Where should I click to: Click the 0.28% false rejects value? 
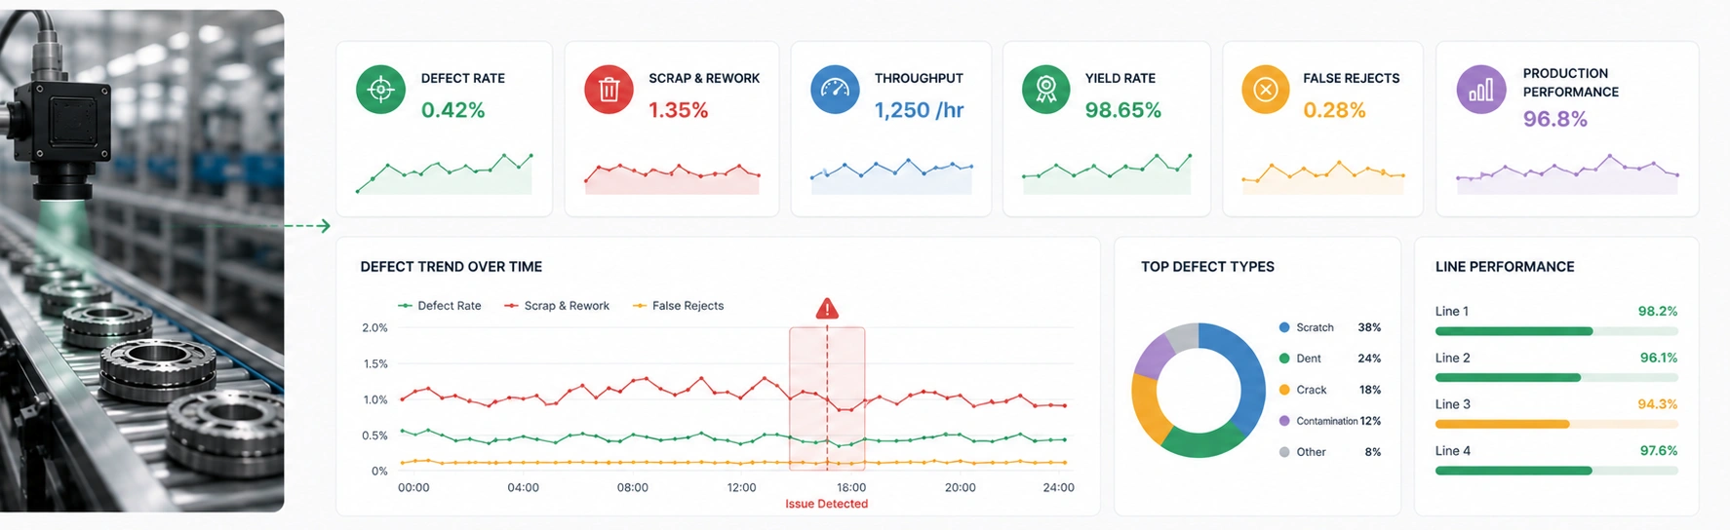[x=1334, y=110]
